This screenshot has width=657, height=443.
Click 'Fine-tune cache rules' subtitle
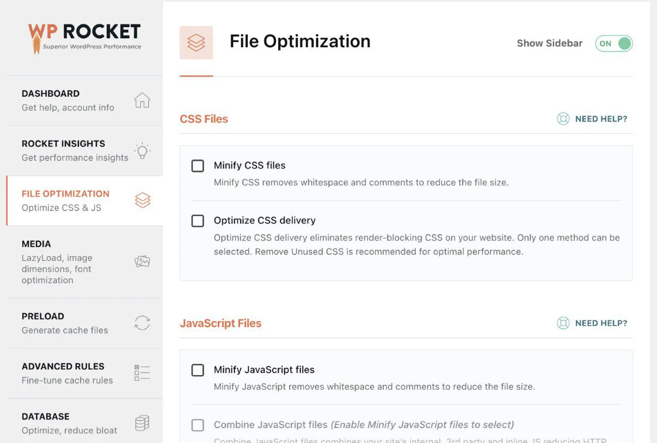[x=67, y=380]
